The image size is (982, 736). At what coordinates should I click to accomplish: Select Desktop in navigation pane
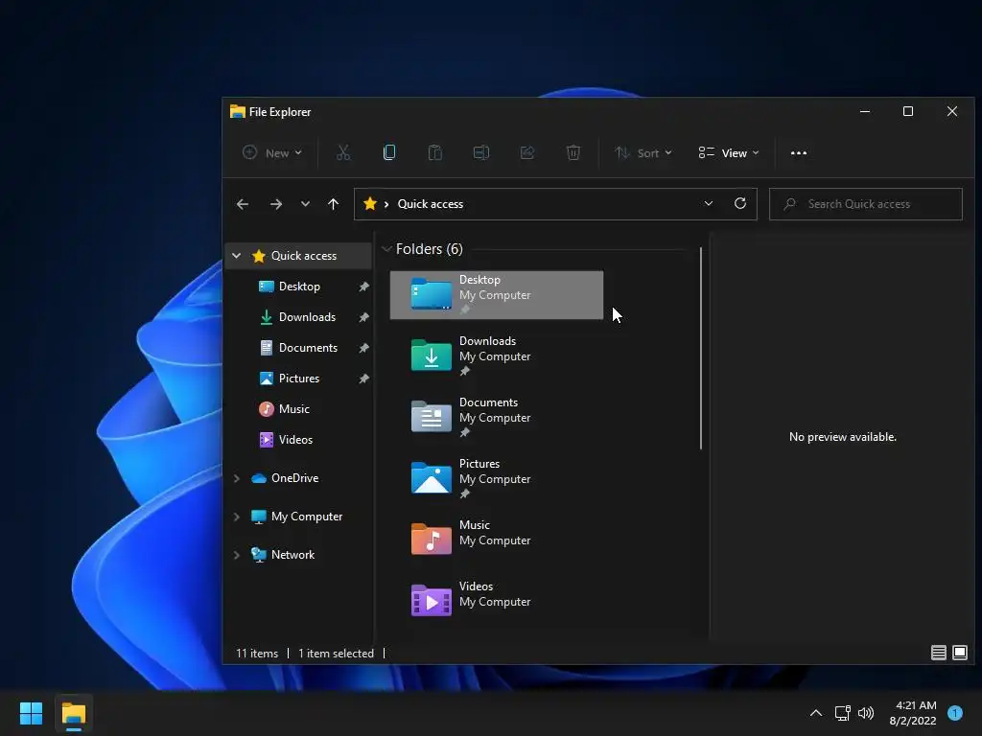coord(299,287)
